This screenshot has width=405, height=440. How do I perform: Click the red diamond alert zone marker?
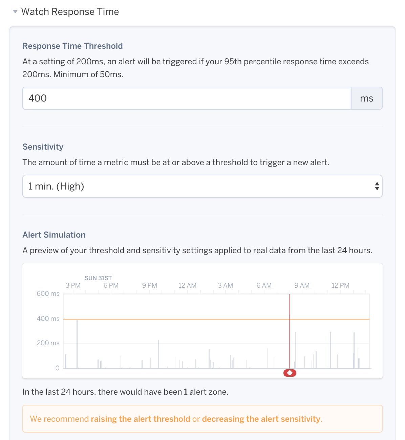click(290, 373)
